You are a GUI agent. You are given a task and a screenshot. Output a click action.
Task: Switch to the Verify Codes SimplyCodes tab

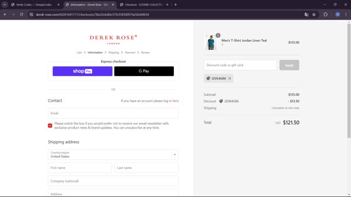(x=34, y=4)
